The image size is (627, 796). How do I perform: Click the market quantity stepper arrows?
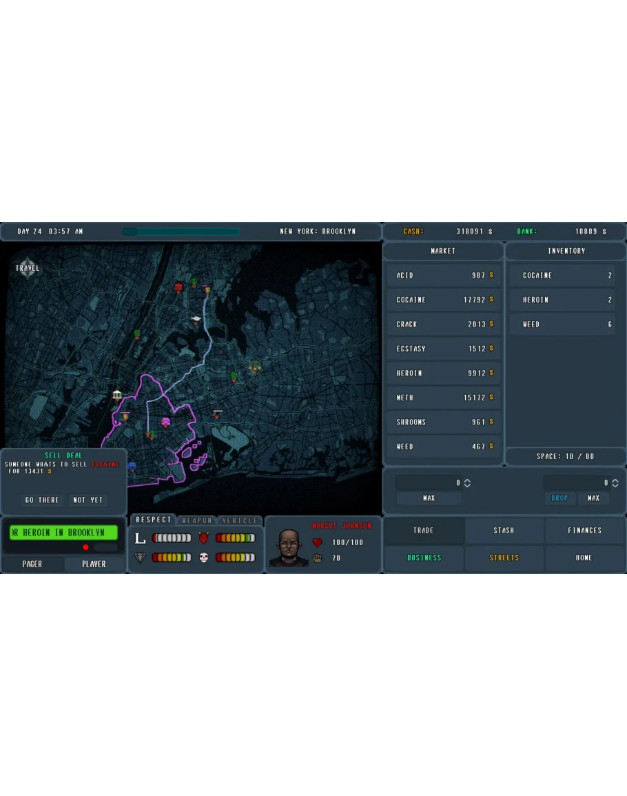click(467, 483)
